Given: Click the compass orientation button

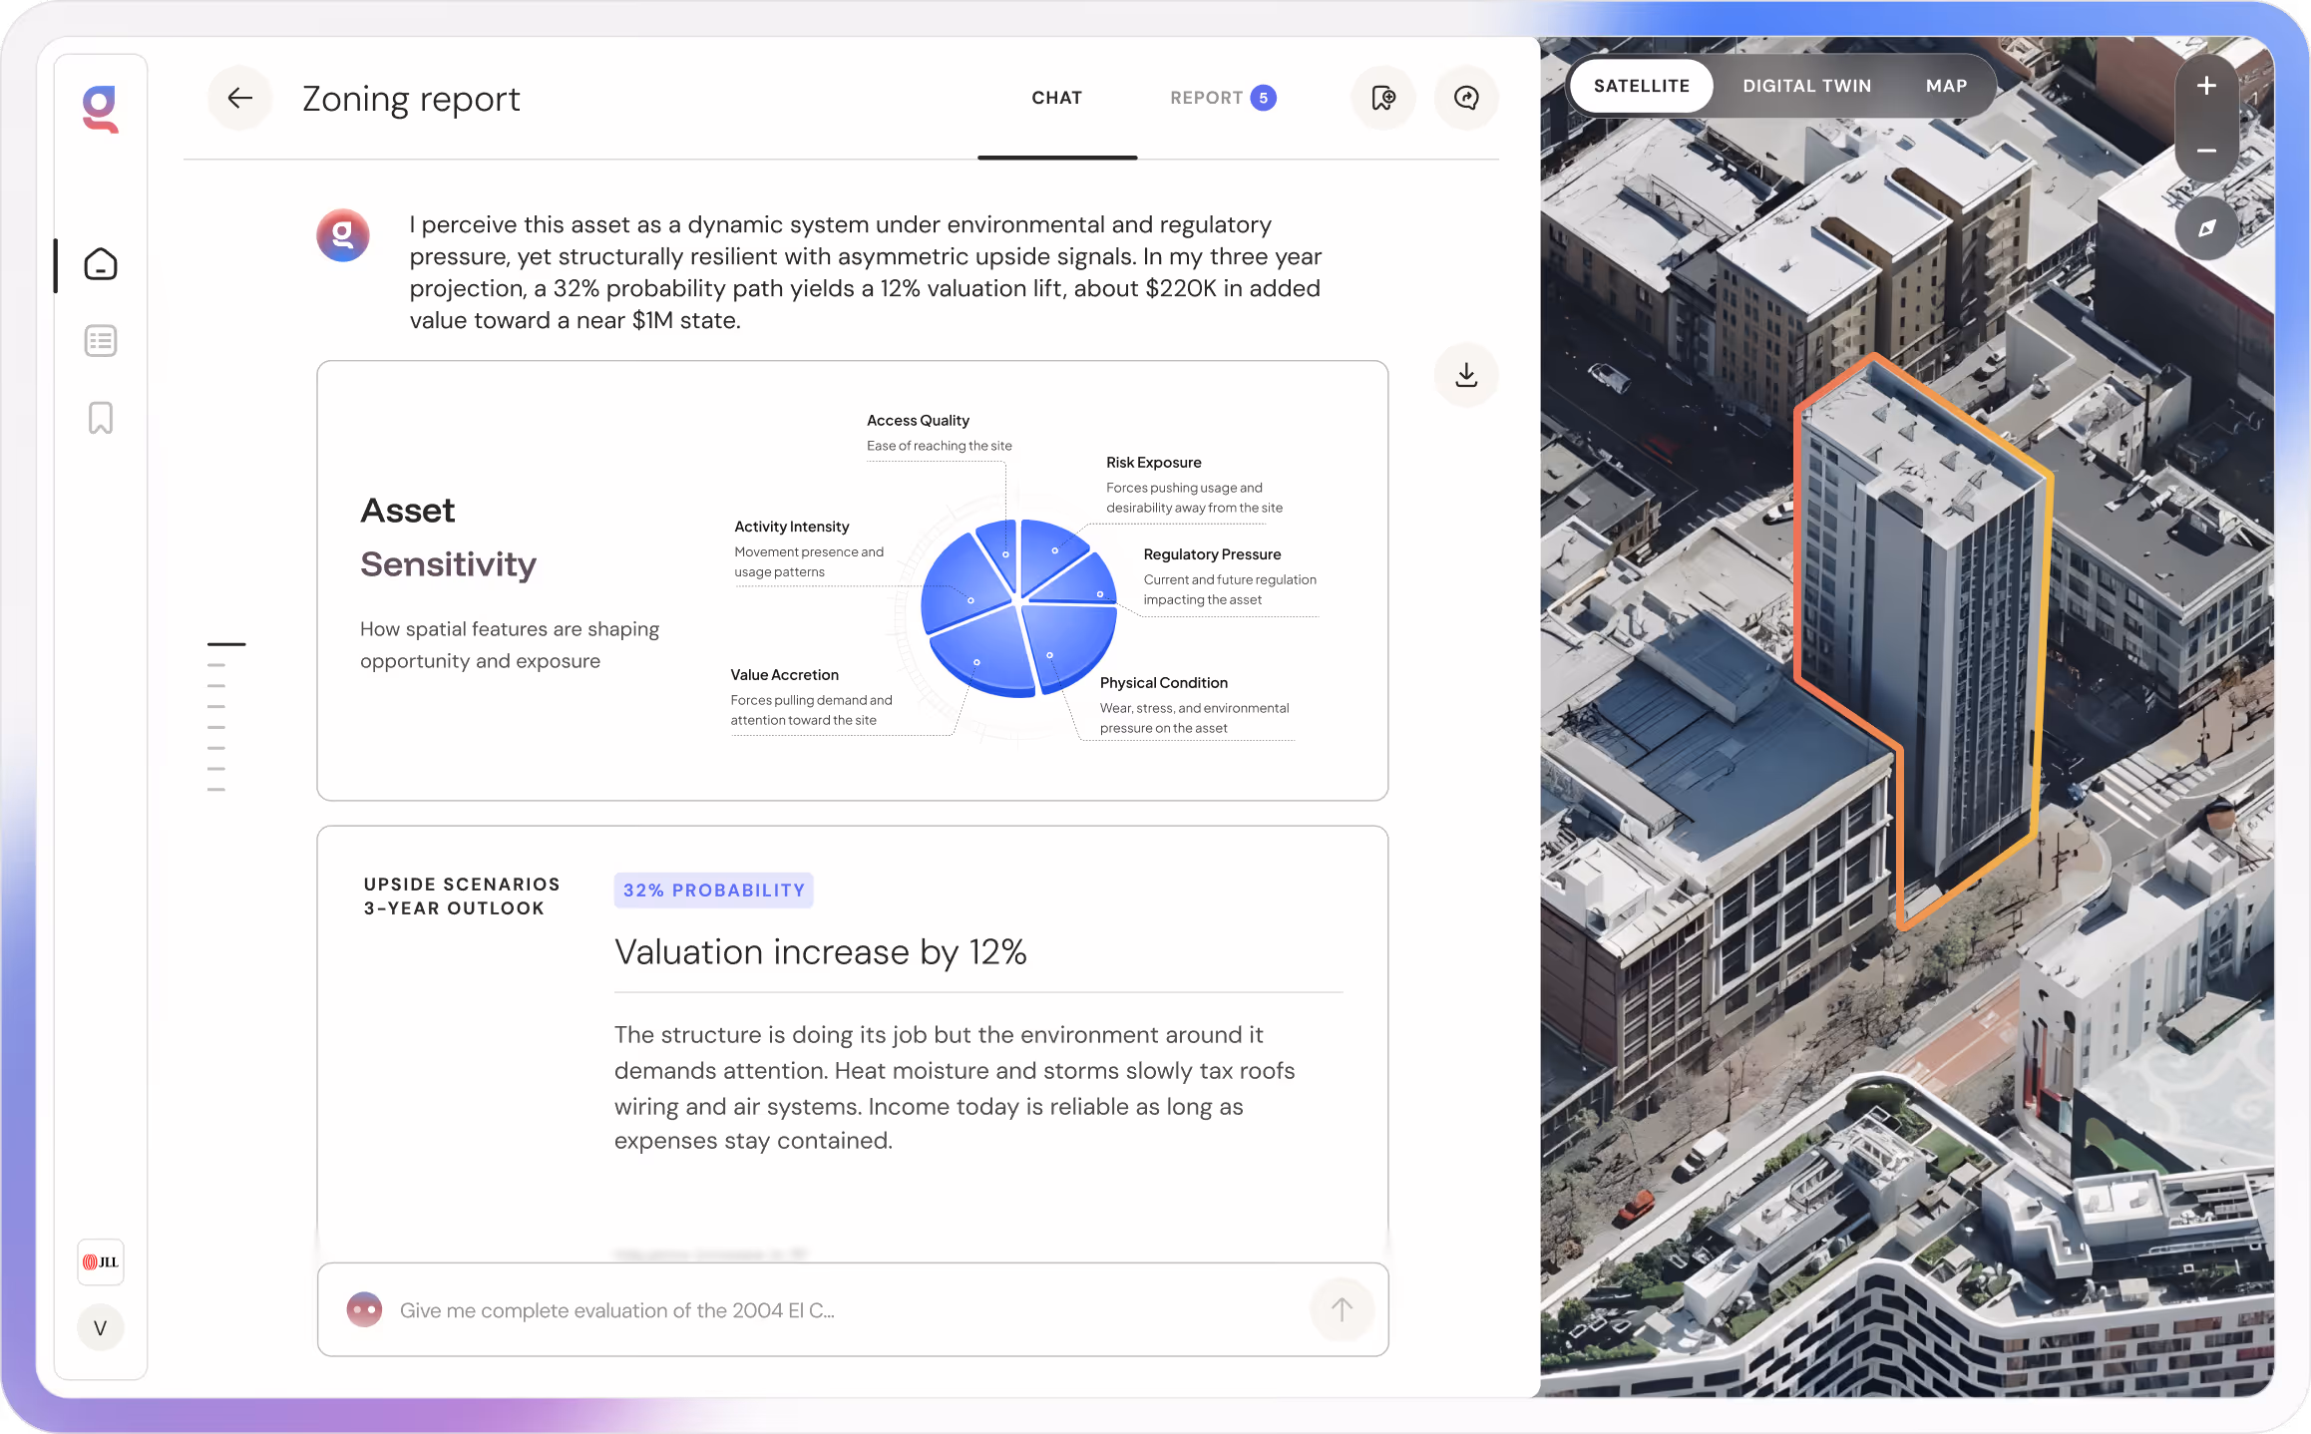Looking at the screenshot, I should [x=2206, y=228].
